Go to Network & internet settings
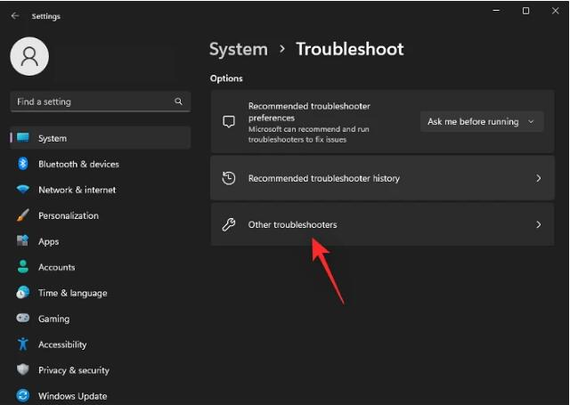 [x=101, y=190]
